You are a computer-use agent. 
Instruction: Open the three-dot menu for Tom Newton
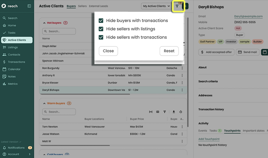(x=182, y=127)
